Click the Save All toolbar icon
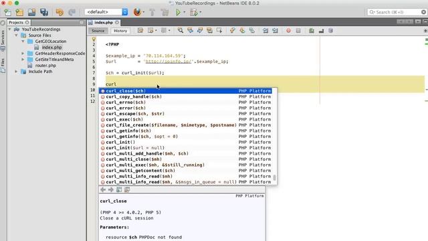This screenshot has height=241, width=428. tap(44, 12)
